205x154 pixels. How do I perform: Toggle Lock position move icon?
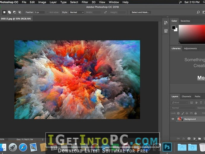coord(187,113)
